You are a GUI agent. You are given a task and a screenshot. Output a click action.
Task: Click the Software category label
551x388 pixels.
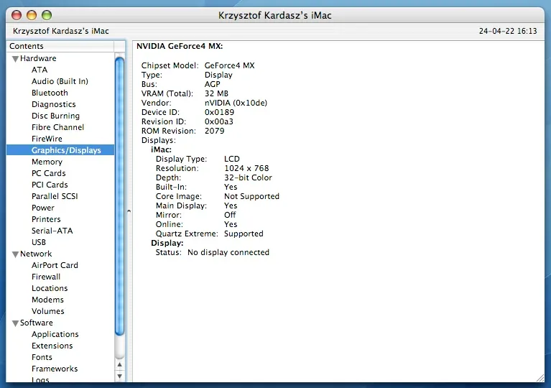(36, 323)
